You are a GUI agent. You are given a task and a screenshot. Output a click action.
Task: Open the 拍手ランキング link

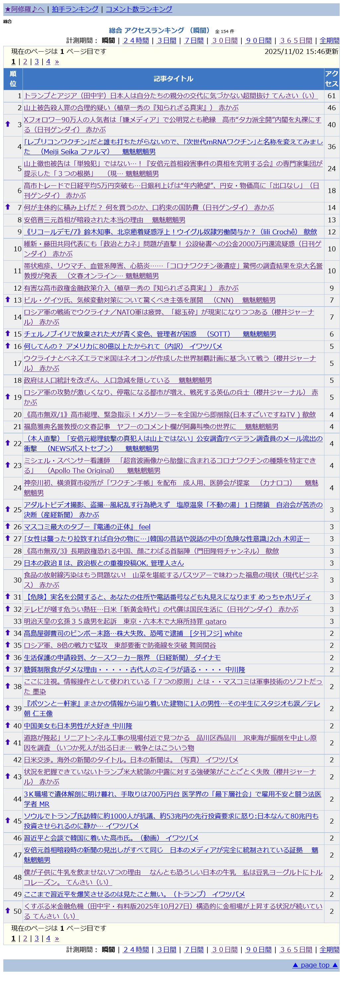[x=75, y=9]
